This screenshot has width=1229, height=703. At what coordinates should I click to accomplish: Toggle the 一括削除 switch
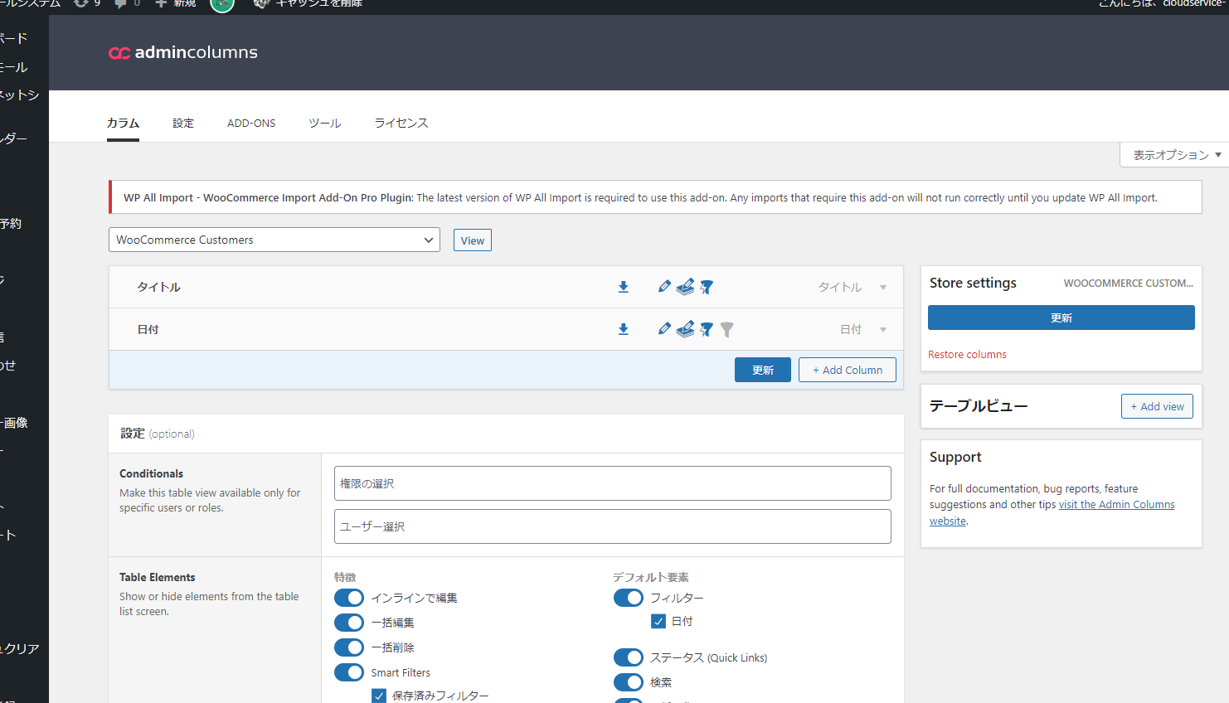coord(349,647)
